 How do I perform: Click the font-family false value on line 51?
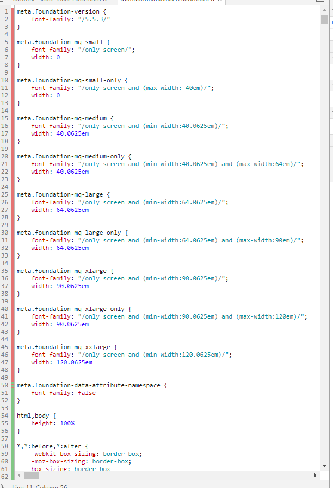pos(87,393)
